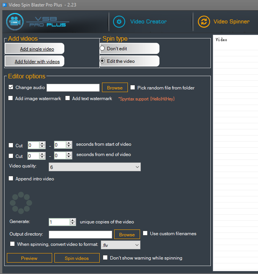Click the Spin videos button

point(77,258)
